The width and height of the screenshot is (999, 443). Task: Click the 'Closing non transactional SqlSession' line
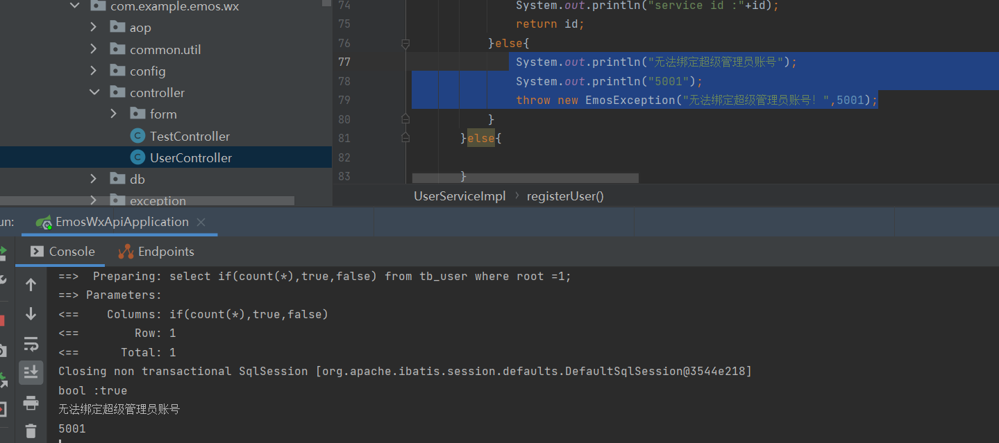[405, 372]
